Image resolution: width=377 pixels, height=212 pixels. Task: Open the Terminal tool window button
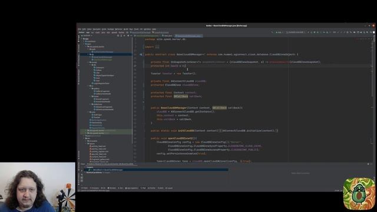click(112, 188)
